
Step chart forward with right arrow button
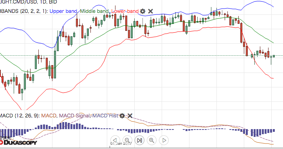pos(164,140)
